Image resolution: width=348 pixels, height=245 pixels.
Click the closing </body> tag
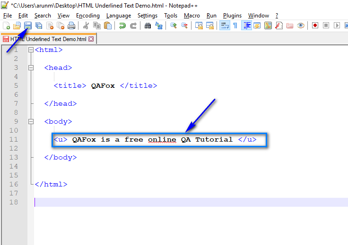(x=61, y=158)
